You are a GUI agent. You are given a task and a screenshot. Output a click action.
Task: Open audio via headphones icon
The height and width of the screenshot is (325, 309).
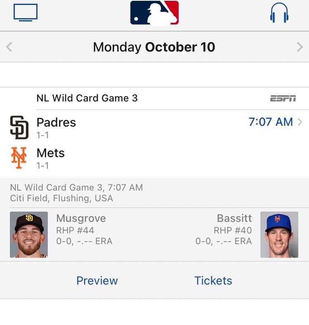[x=279, y=13]
